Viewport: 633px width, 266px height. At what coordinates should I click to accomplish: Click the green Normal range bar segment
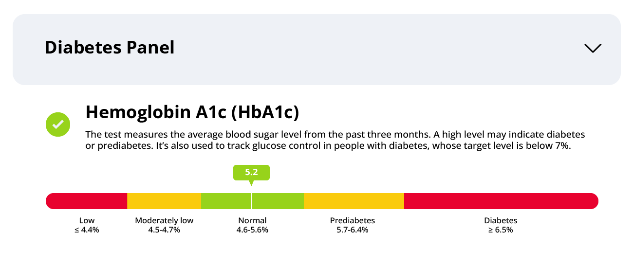278,201
